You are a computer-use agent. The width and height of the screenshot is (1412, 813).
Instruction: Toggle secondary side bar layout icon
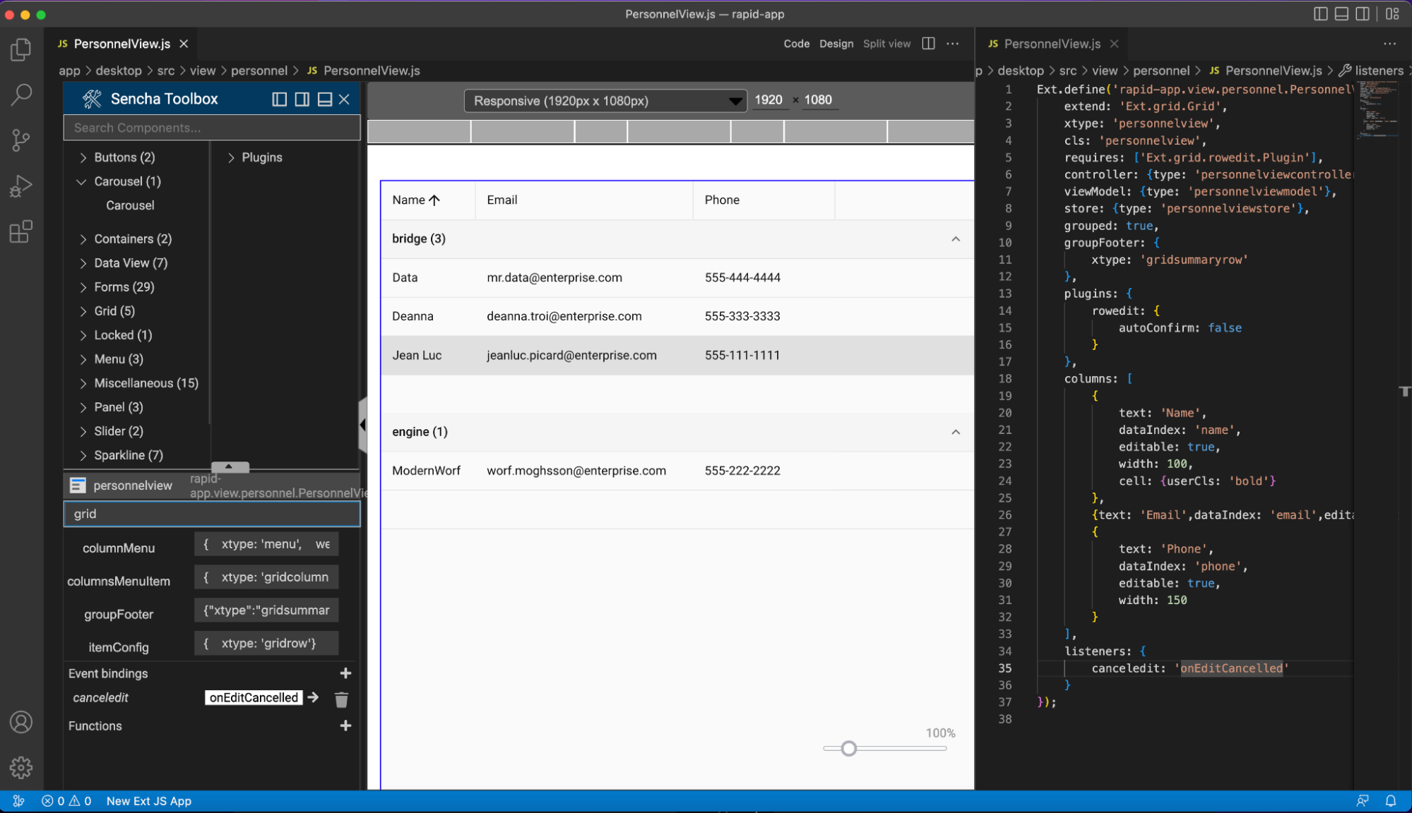coord(1363,14)
